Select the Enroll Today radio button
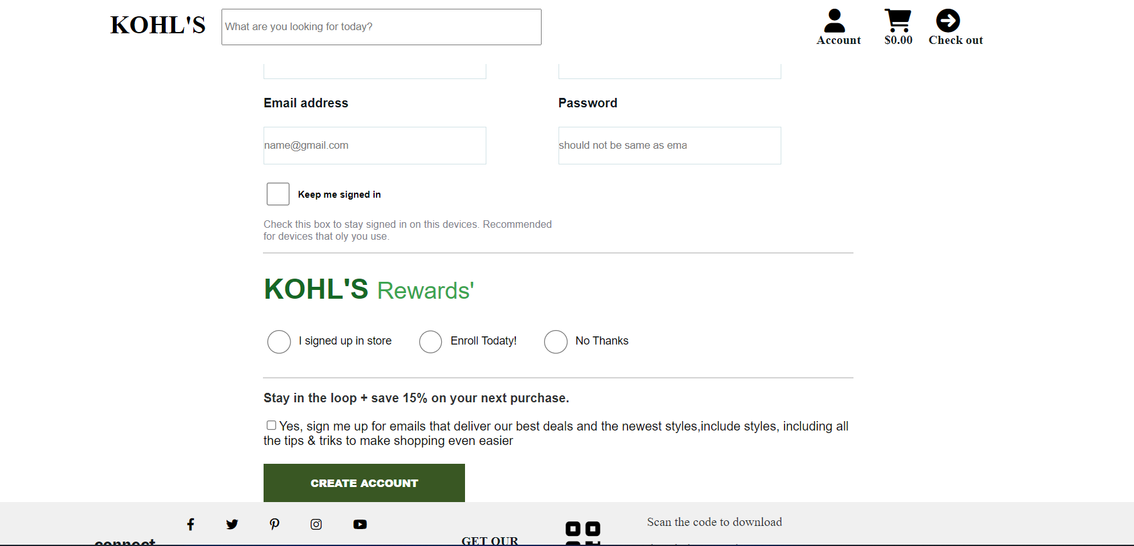1134x546 pixels. [431, 341]
